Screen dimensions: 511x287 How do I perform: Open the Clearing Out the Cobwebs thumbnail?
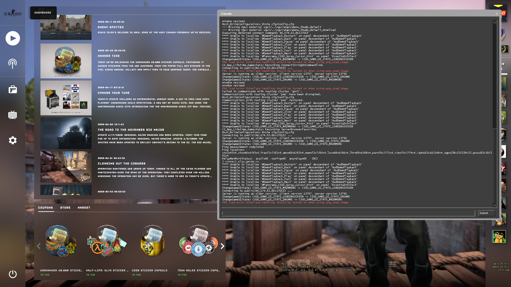(66, 167)
